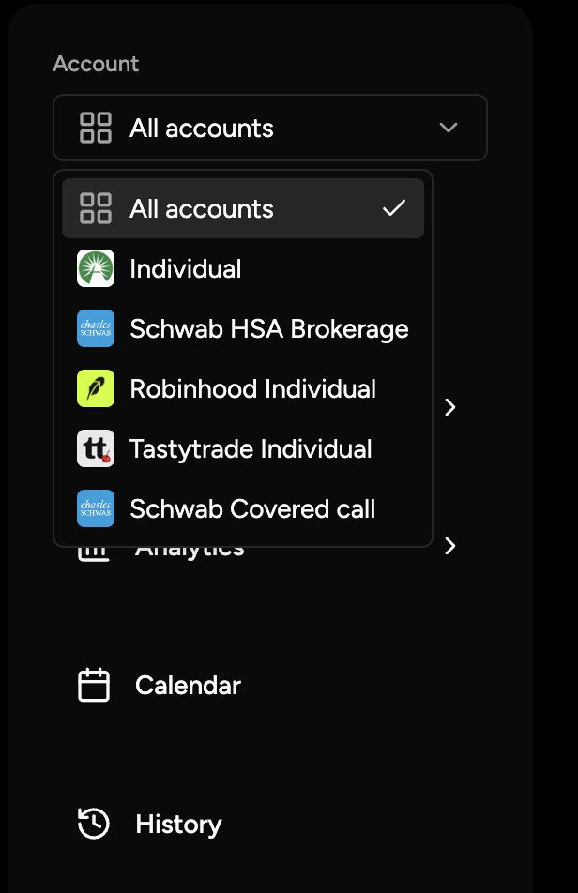
Task: Click the green Fidelity logo beside Individual
Action: pos(96,268)
